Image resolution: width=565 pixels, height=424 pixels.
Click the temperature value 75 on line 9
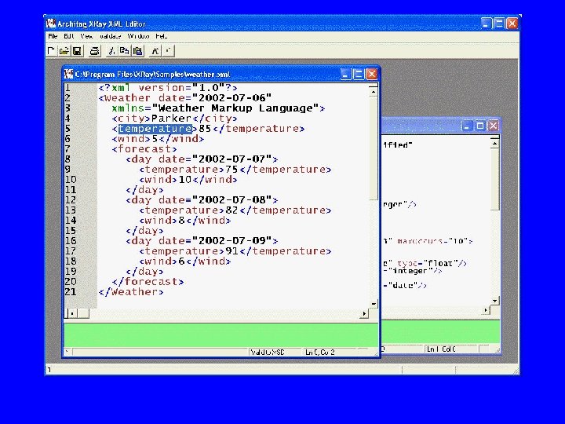231,170
